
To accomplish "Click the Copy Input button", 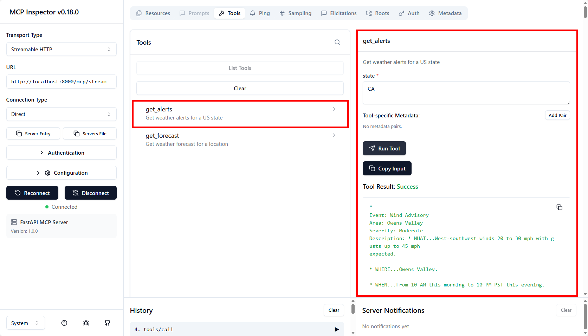I will pyautogui.click(x=387, y=169).
